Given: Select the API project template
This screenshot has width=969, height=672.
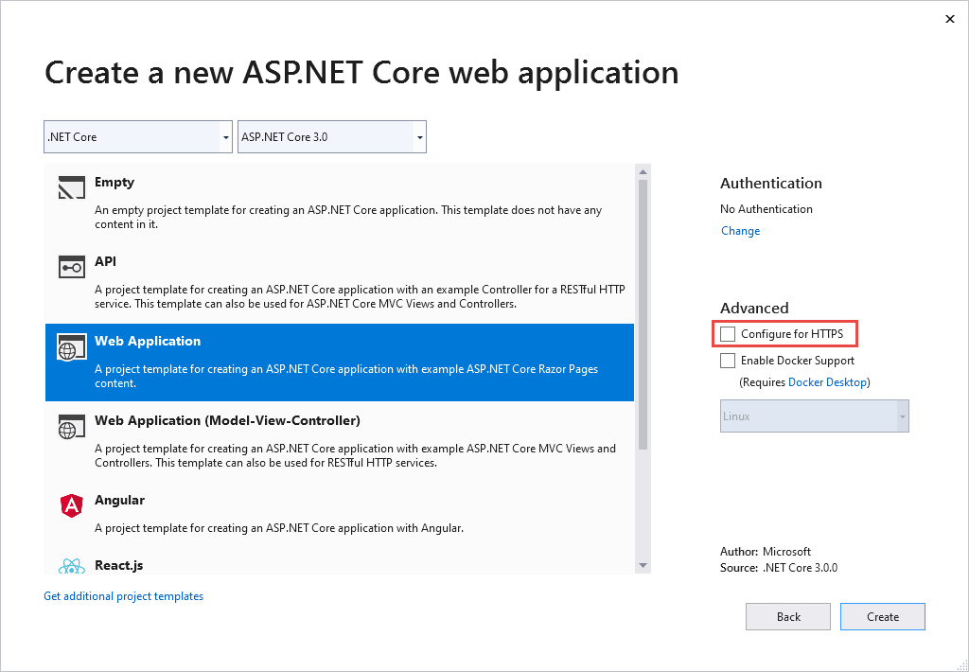Looking at the screenshot, I should click(x=340, y=283).
